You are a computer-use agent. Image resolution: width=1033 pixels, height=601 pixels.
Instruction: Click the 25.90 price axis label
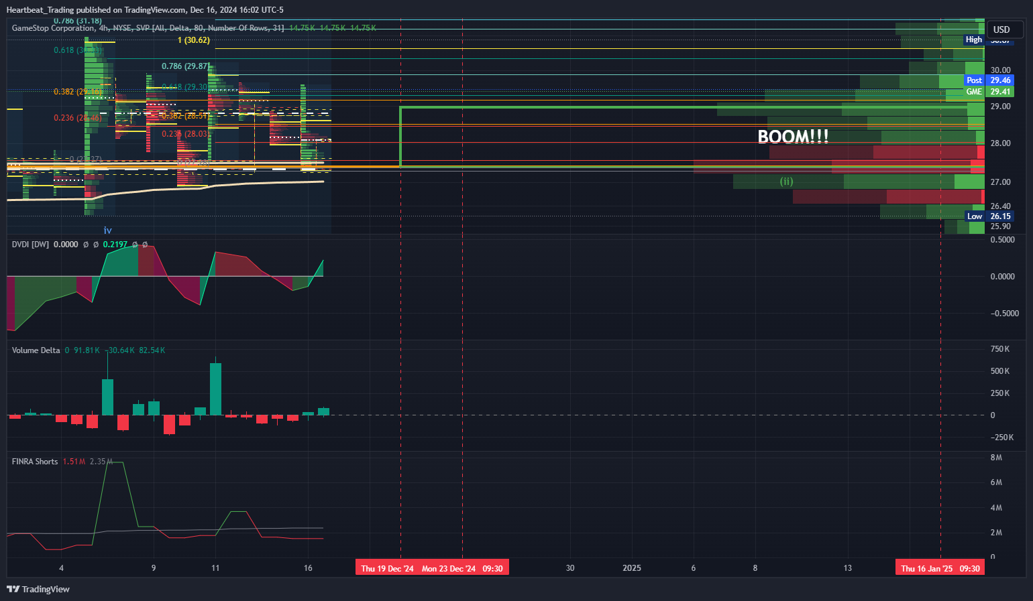pyautogui.click(x=1000, y=226)
